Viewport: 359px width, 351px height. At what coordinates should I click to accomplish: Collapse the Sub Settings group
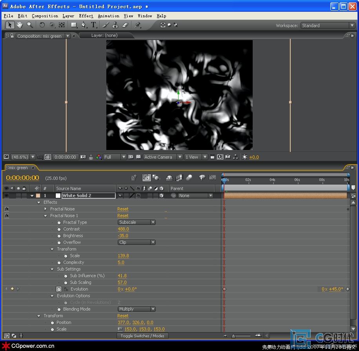(52, 269)
